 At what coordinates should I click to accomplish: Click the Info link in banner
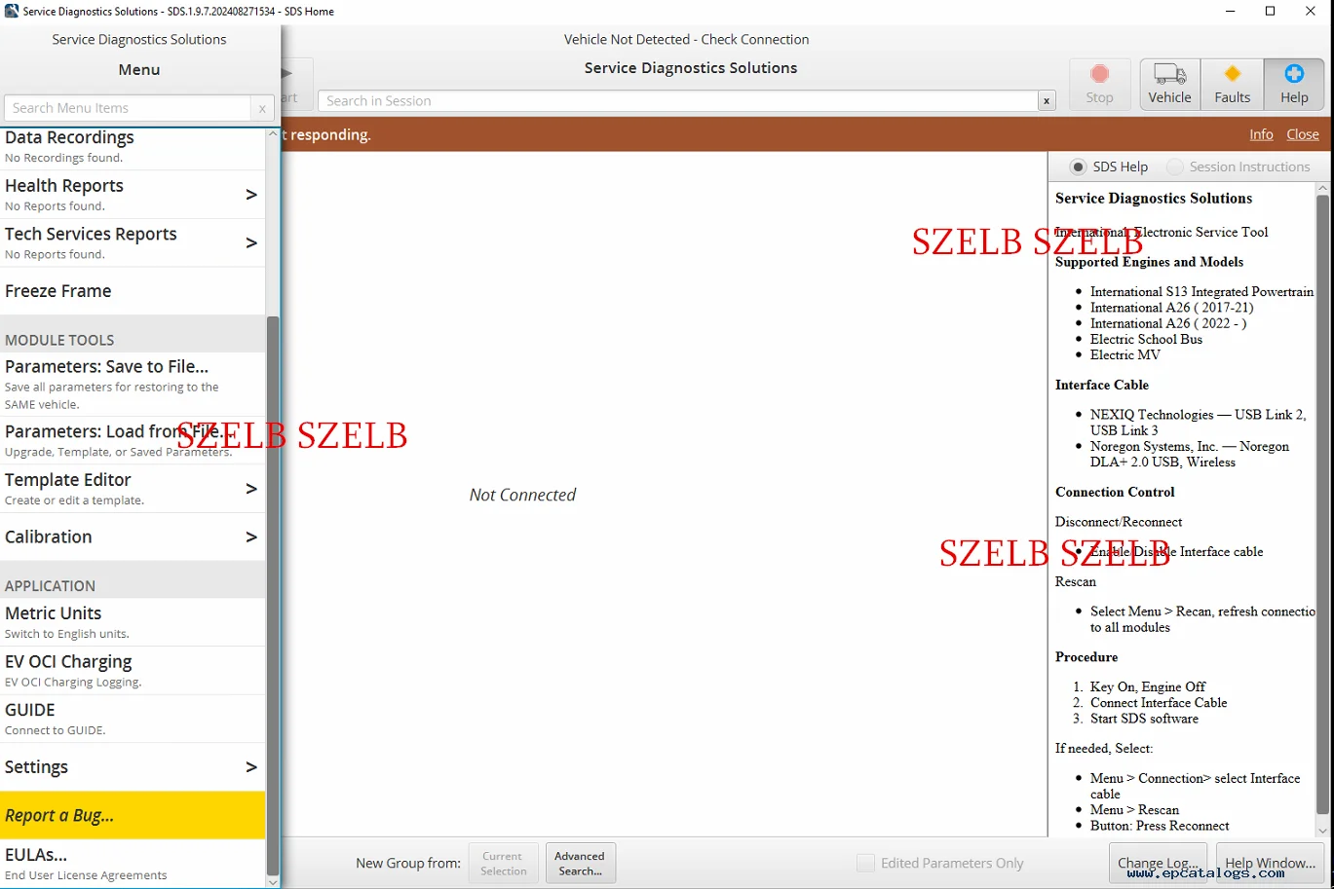[1261, 134]
